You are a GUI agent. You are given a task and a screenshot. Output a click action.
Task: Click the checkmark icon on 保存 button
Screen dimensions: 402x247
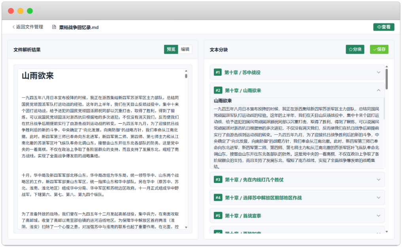click(x=375, y=49)
